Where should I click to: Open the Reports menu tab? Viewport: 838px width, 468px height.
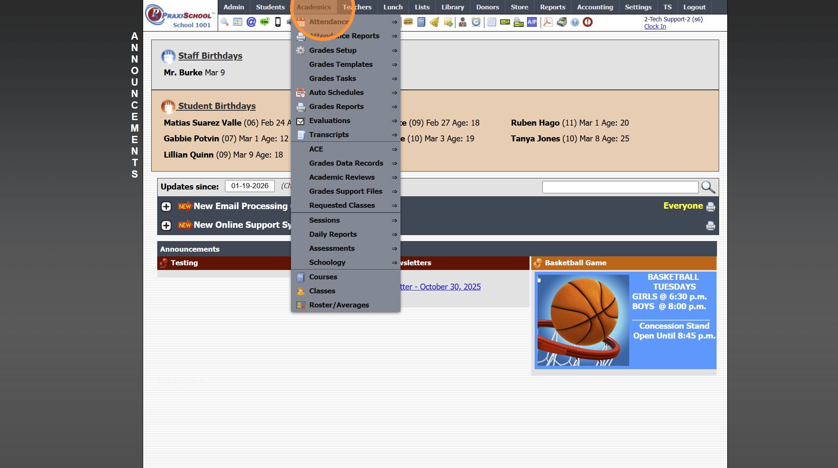point(553,7)
